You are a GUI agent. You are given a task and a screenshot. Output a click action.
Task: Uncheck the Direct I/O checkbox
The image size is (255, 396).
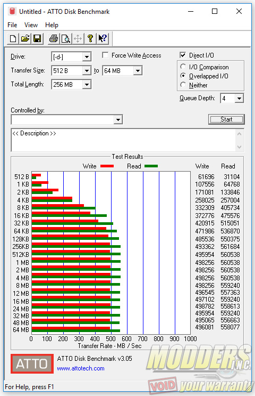pos(183,55)
